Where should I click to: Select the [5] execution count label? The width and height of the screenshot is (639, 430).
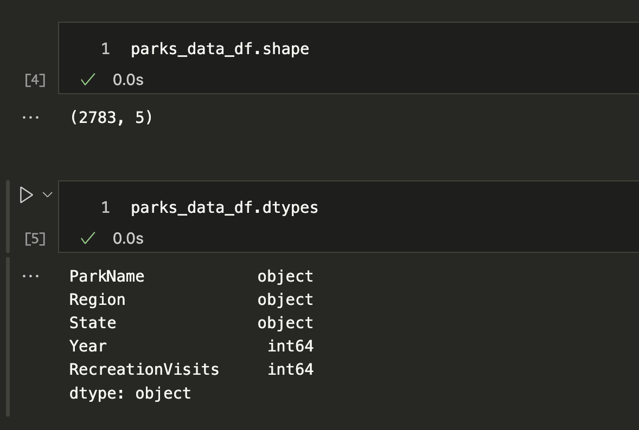point(35,239)
